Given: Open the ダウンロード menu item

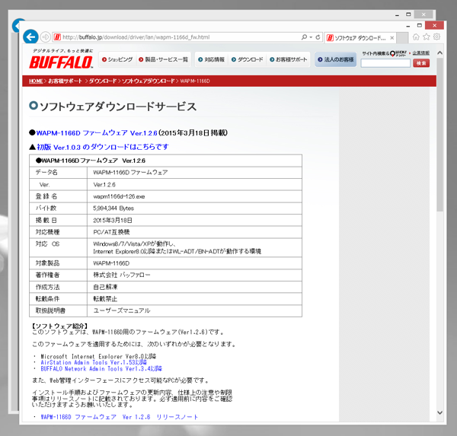Looking at the screenshot, I should (247, 59).
